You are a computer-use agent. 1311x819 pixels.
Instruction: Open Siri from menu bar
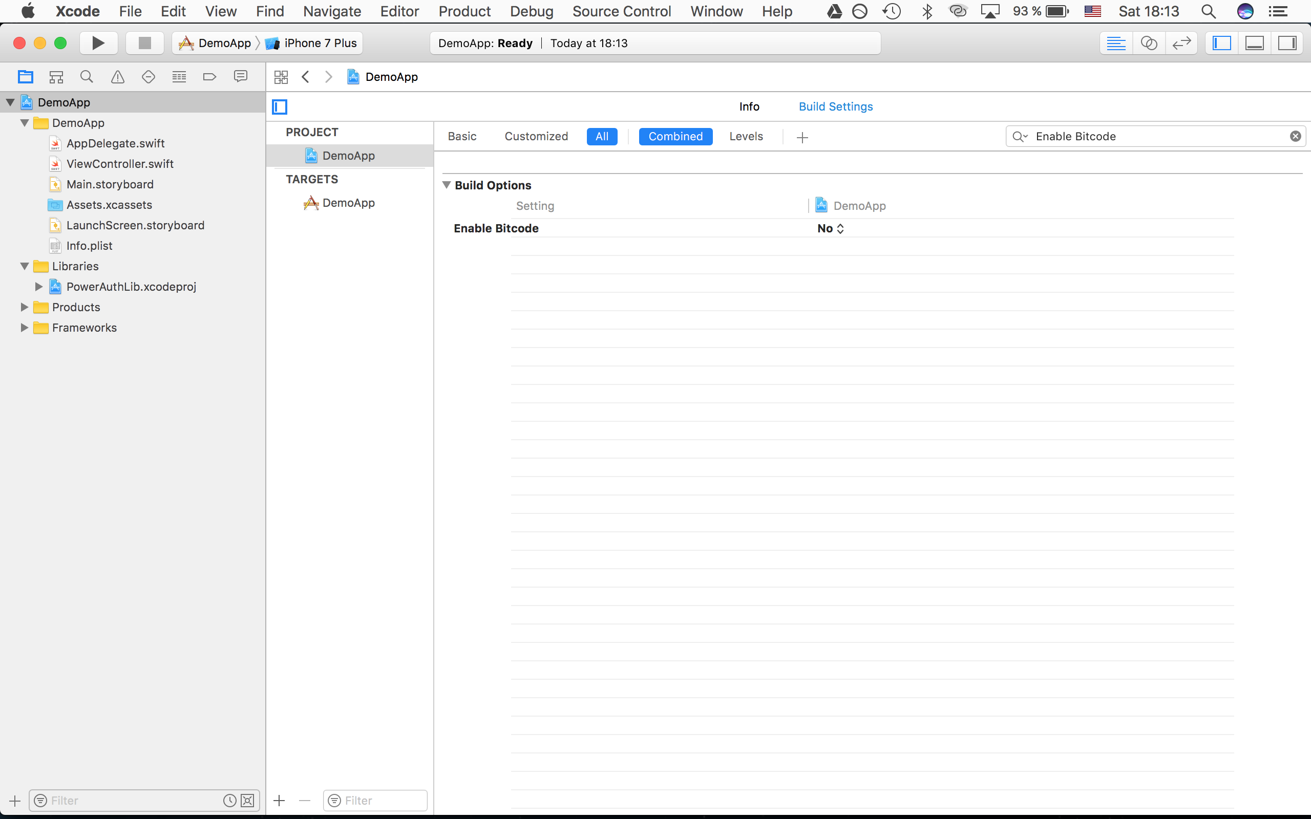(x=1245, y=11)
